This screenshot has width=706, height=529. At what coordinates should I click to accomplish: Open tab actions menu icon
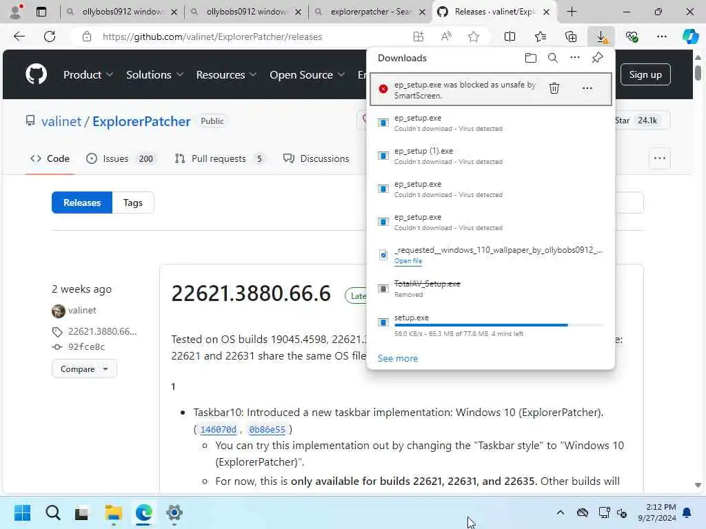[41, 12]
